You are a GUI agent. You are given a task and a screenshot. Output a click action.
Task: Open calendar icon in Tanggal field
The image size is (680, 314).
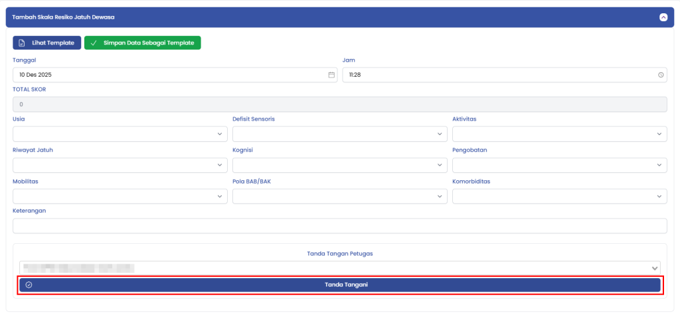tap(331, 75)
